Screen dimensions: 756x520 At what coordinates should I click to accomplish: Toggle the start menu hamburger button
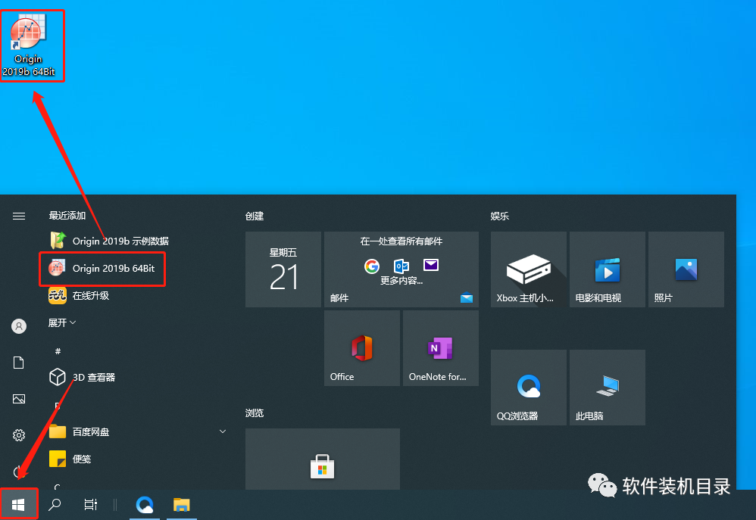point(19,216)
